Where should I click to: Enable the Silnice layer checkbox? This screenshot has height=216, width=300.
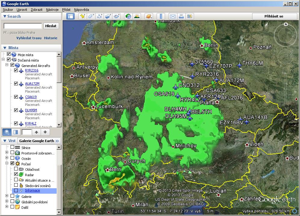12,147
